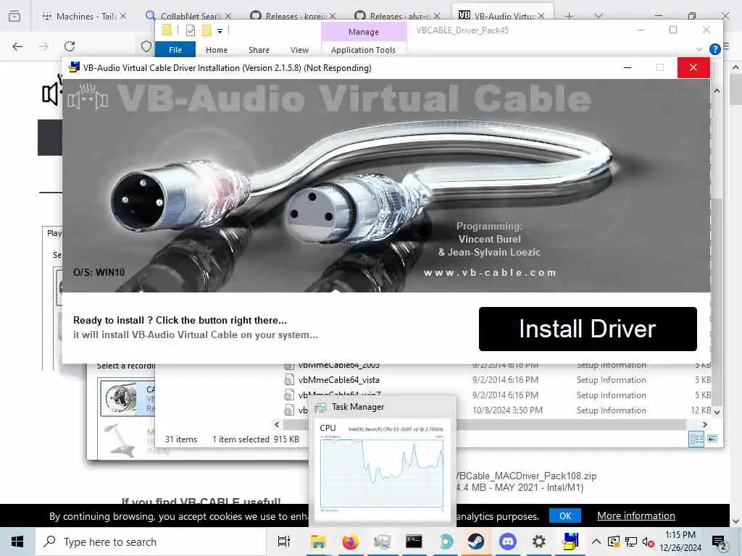The width and height of the screenshot is (742, 556).
Task: Click the Explorer vertical scrollbar down arrow
Action: click(717, 412)
